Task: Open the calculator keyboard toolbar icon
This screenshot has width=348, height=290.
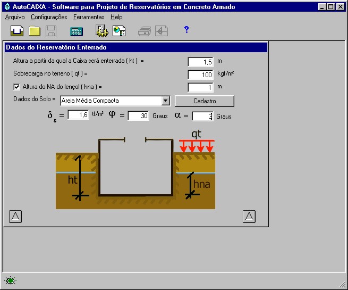Action: pyautogui.click(x=77, y=31)
